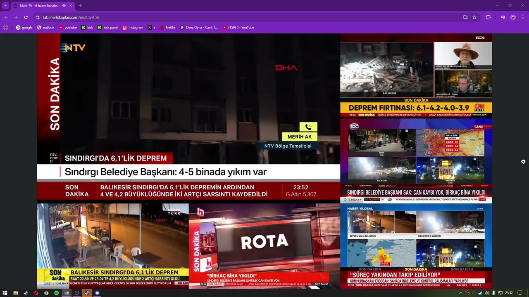529x297 pixels.
Task: Close the Multi TV browser tab
Action: point(71,6)
